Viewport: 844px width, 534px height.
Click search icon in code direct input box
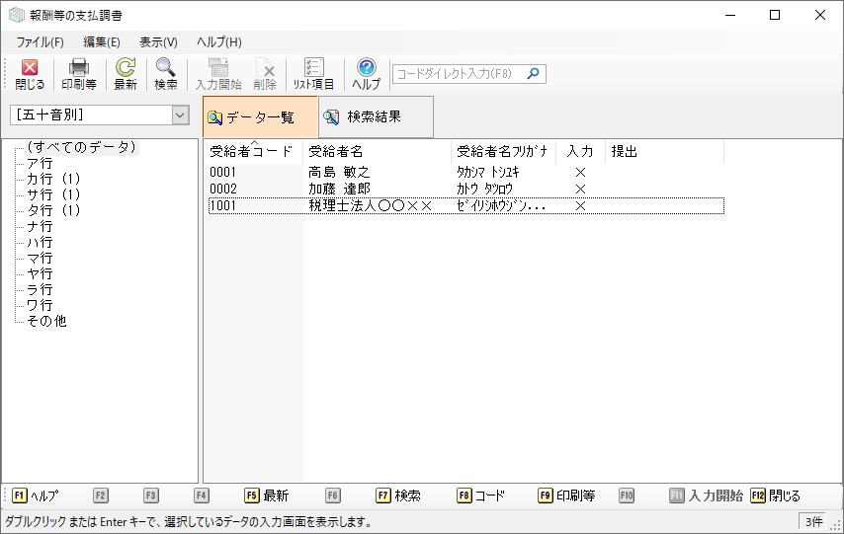(534, 74)
